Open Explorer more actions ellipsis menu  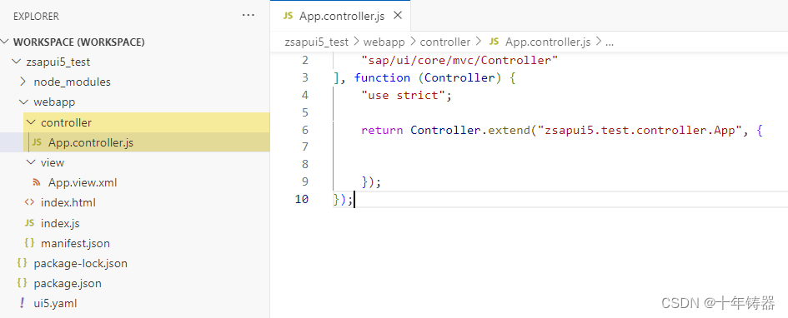248,16
